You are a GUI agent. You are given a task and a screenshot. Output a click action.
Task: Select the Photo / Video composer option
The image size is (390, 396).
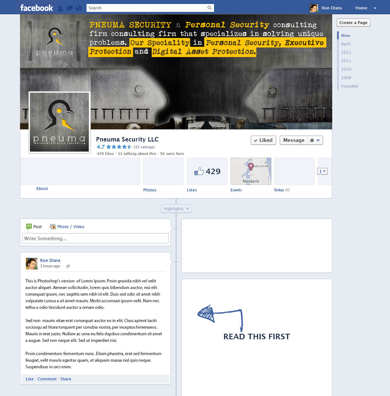(67, 227)
